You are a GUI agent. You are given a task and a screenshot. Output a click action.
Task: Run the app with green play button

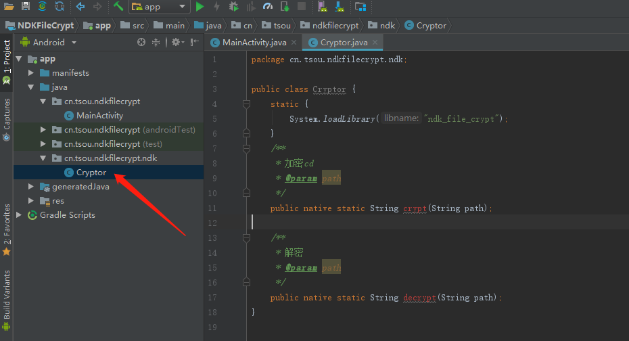pos(200,6)
